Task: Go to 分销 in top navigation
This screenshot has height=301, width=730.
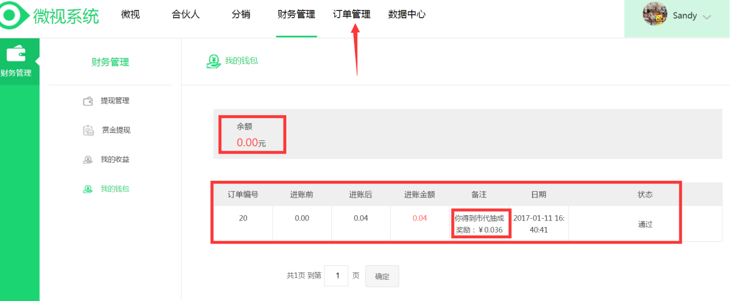Action: [241, 15]
